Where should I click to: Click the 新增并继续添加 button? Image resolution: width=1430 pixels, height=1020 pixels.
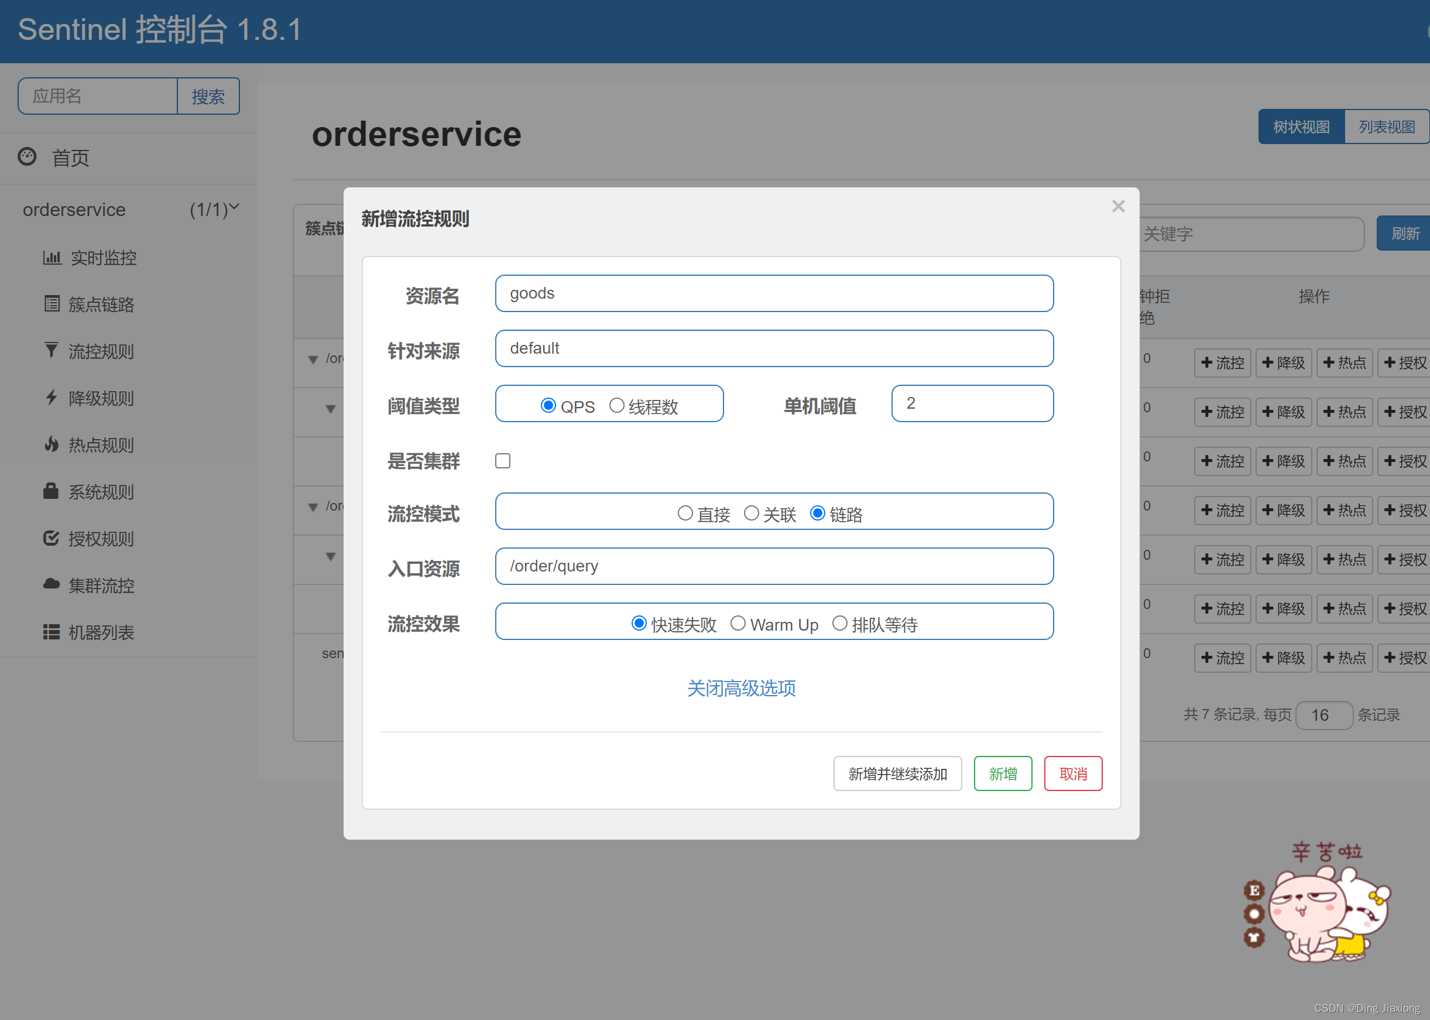pos(898,774)
